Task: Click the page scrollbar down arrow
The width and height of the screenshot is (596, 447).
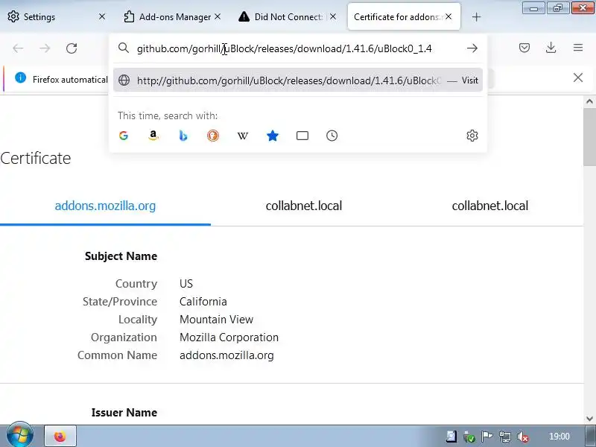Action: click(x=589, y=419)
